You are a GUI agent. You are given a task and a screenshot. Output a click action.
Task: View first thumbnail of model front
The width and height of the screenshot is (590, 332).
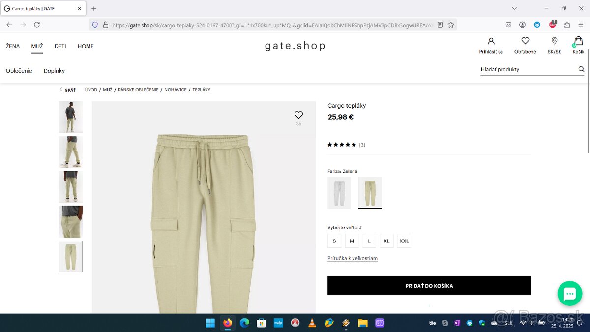coord(70,117)
